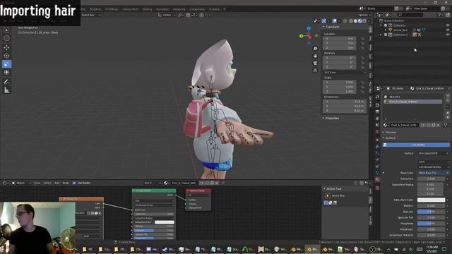Click the Location X field in Transform panel
The width and height of the screenshot is (452, 254).
click(x=340, y=39)
